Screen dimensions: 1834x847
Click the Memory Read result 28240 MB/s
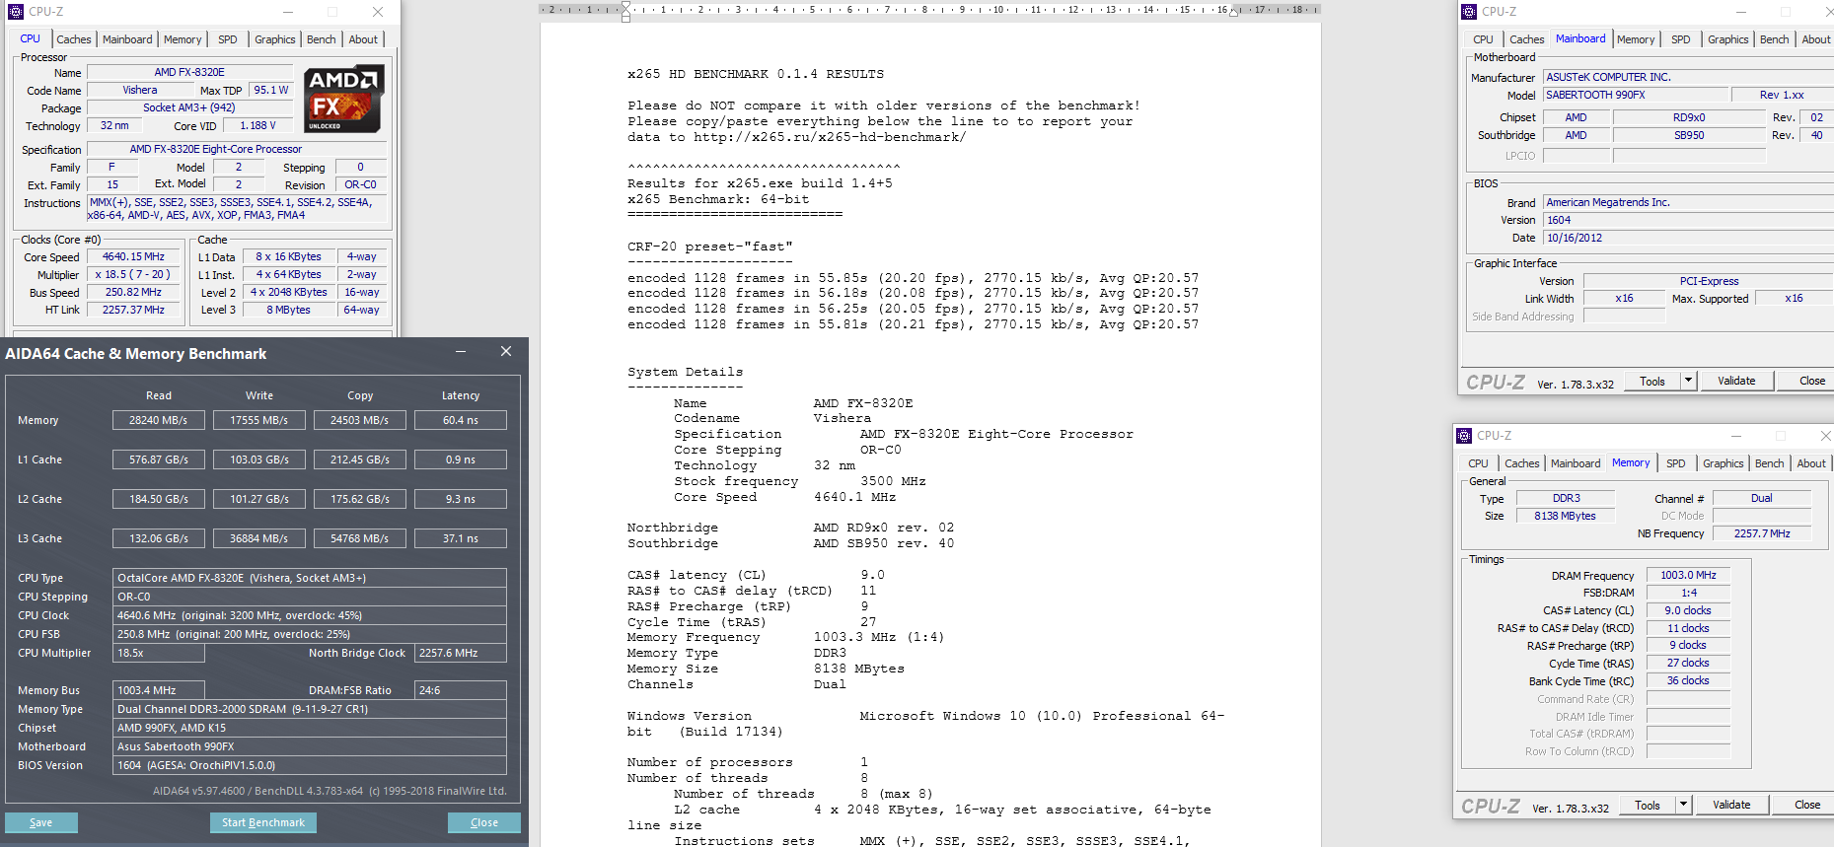[x=159, y=420]
